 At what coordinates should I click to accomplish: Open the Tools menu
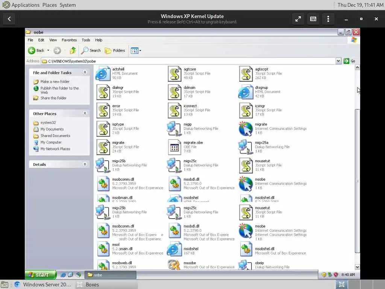[86, 40]
